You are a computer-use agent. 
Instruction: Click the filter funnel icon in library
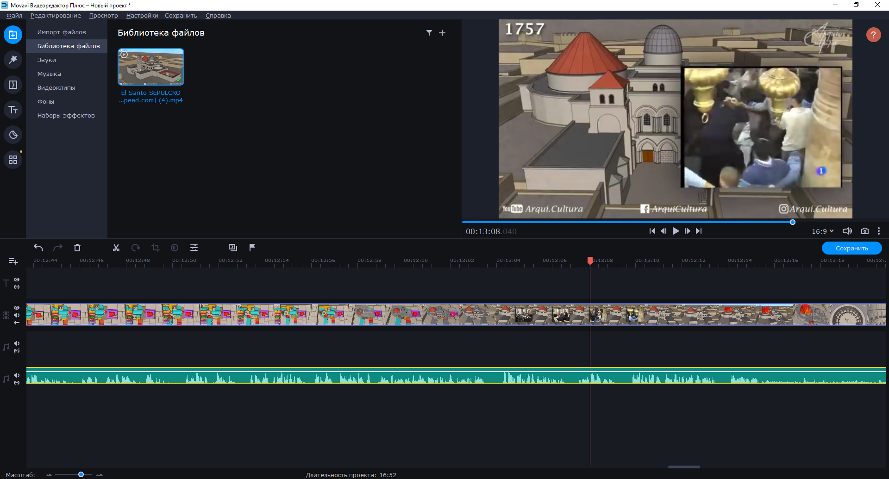pos(429,33)
